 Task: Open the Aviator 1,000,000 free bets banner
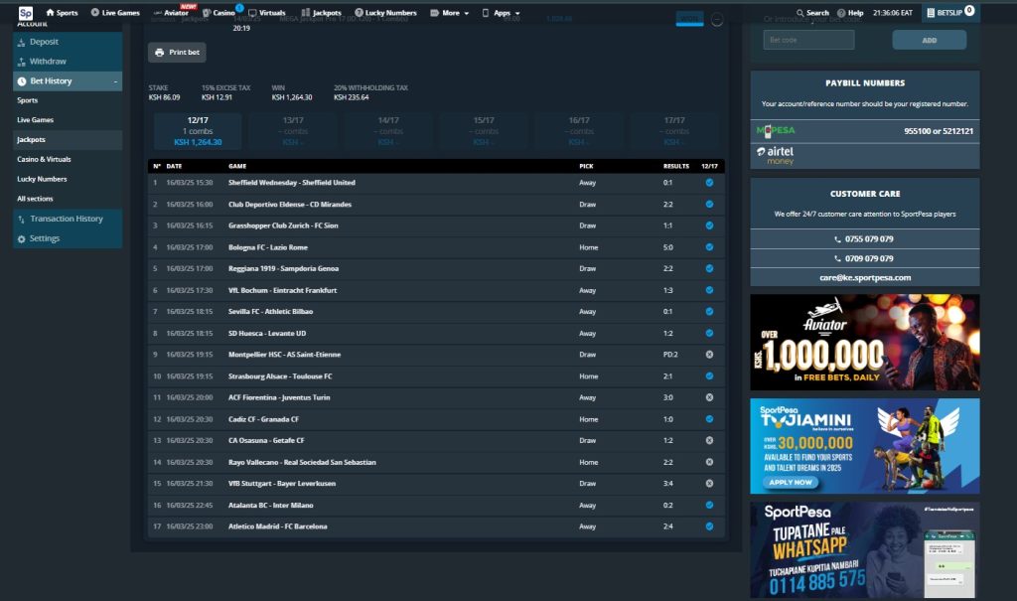tap(865, 342)
